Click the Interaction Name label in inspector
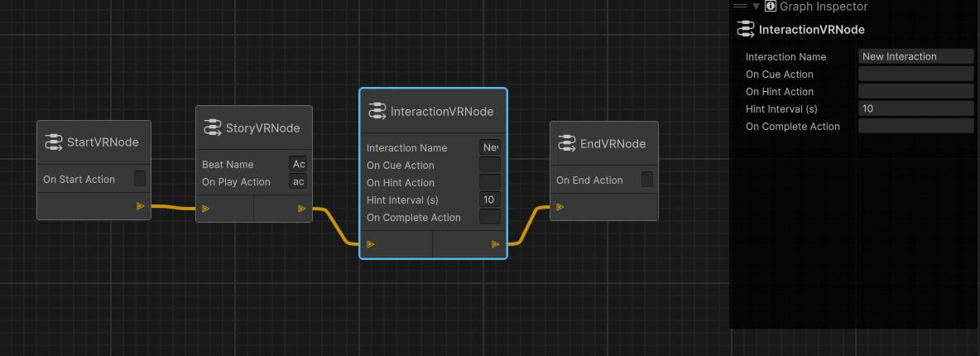Viewport: 980px width, 356px height. coord(785,57)
